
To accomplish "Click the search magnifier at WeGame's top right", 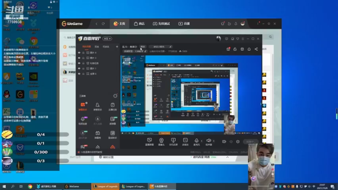I will tap(270, 37).
